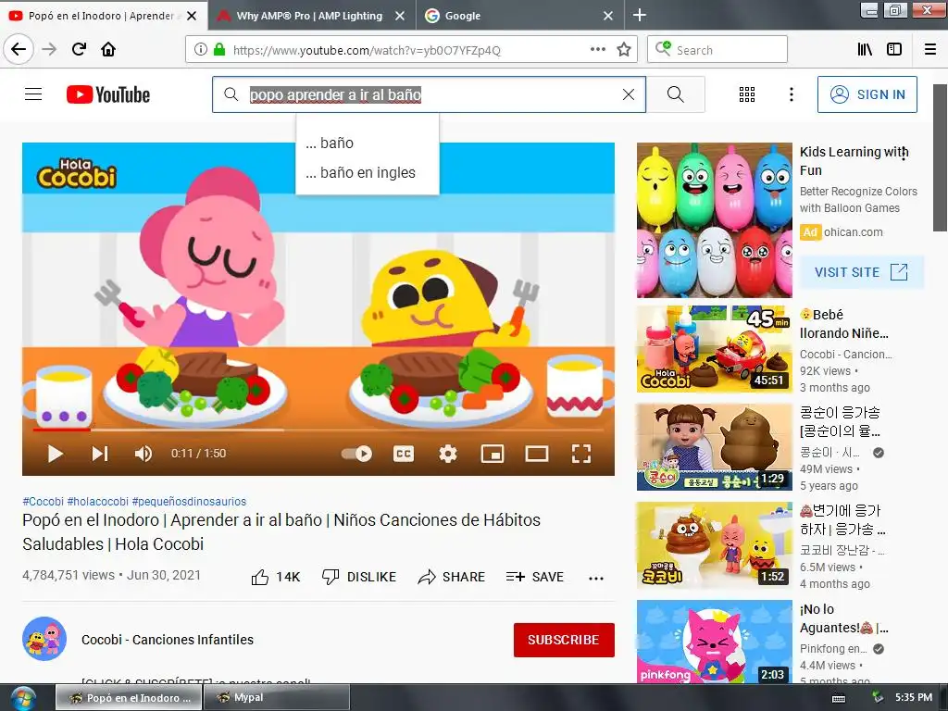Go back to previous page

[x=19, y=49]
